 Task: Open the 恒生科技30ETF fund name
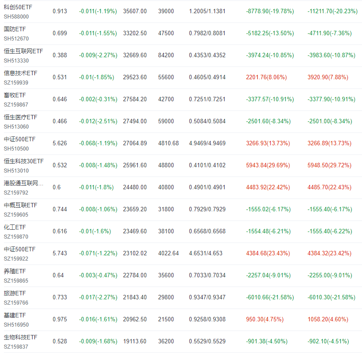click(23, 161)
